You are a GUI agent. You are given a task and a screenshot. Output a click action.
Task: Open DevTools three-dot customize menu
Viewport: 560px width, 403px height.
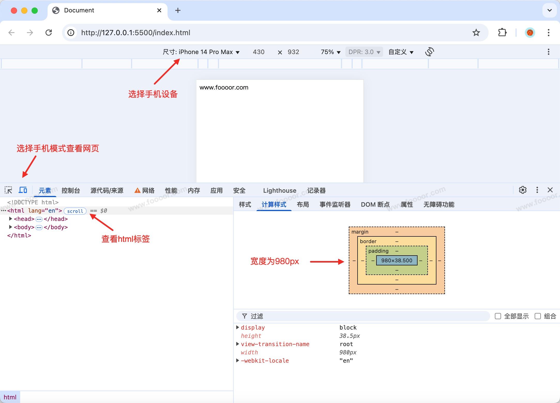pyautogui.click(x=537, y=190)
